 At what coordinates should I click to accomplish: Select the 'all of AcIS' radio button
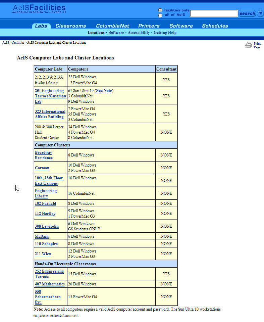160,15
